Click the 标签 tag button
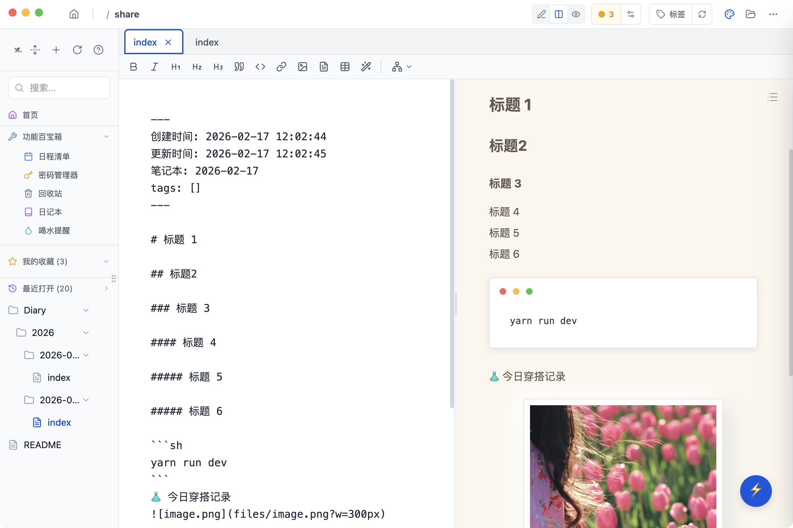 (670, 14)
